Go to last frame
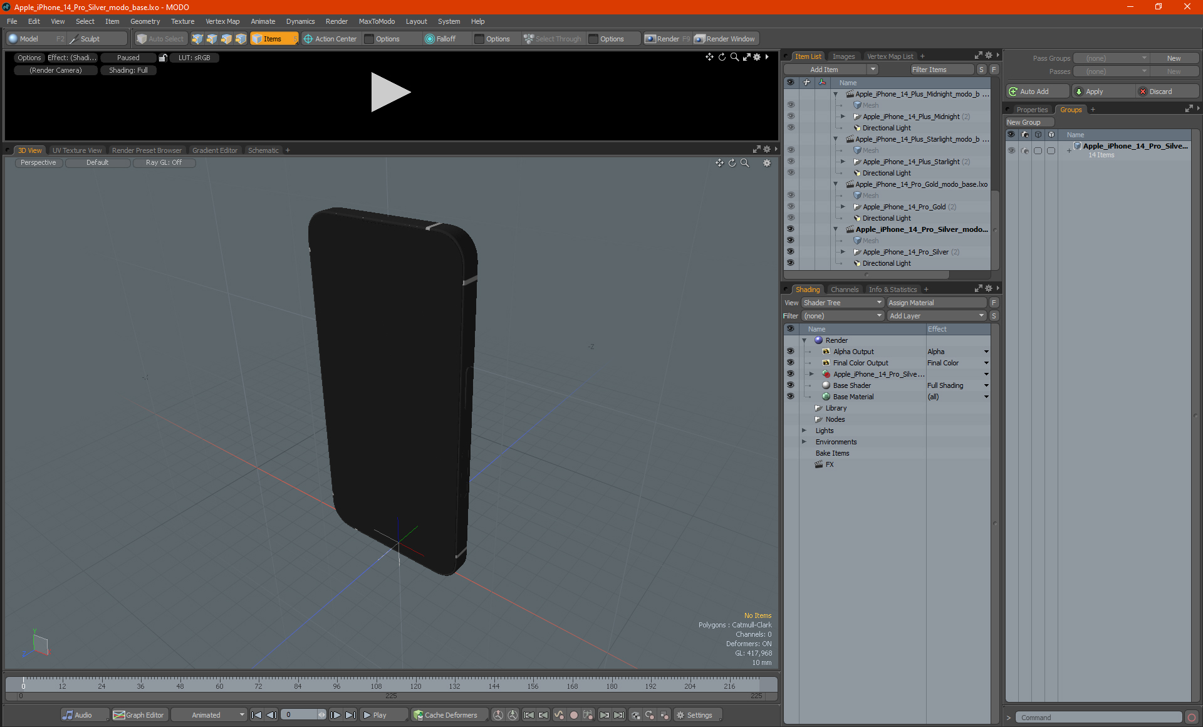Viewport: 1203px width, 727px height. [350, 715]
